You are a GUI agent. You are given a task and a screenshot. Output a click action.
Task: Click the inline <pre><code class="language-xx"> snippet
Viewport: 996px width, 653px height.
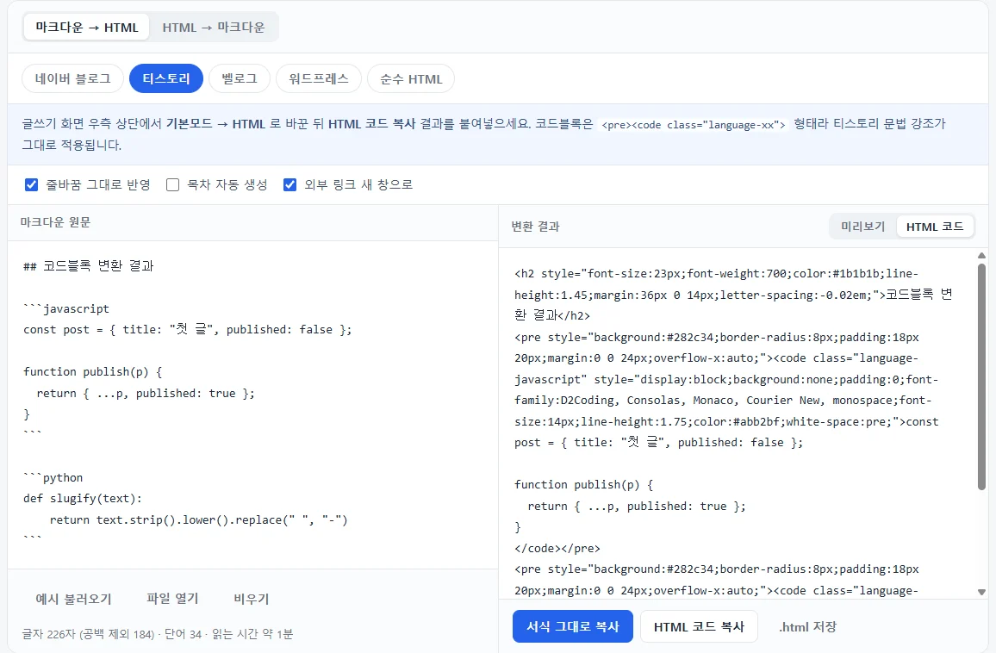pos(693,125)
